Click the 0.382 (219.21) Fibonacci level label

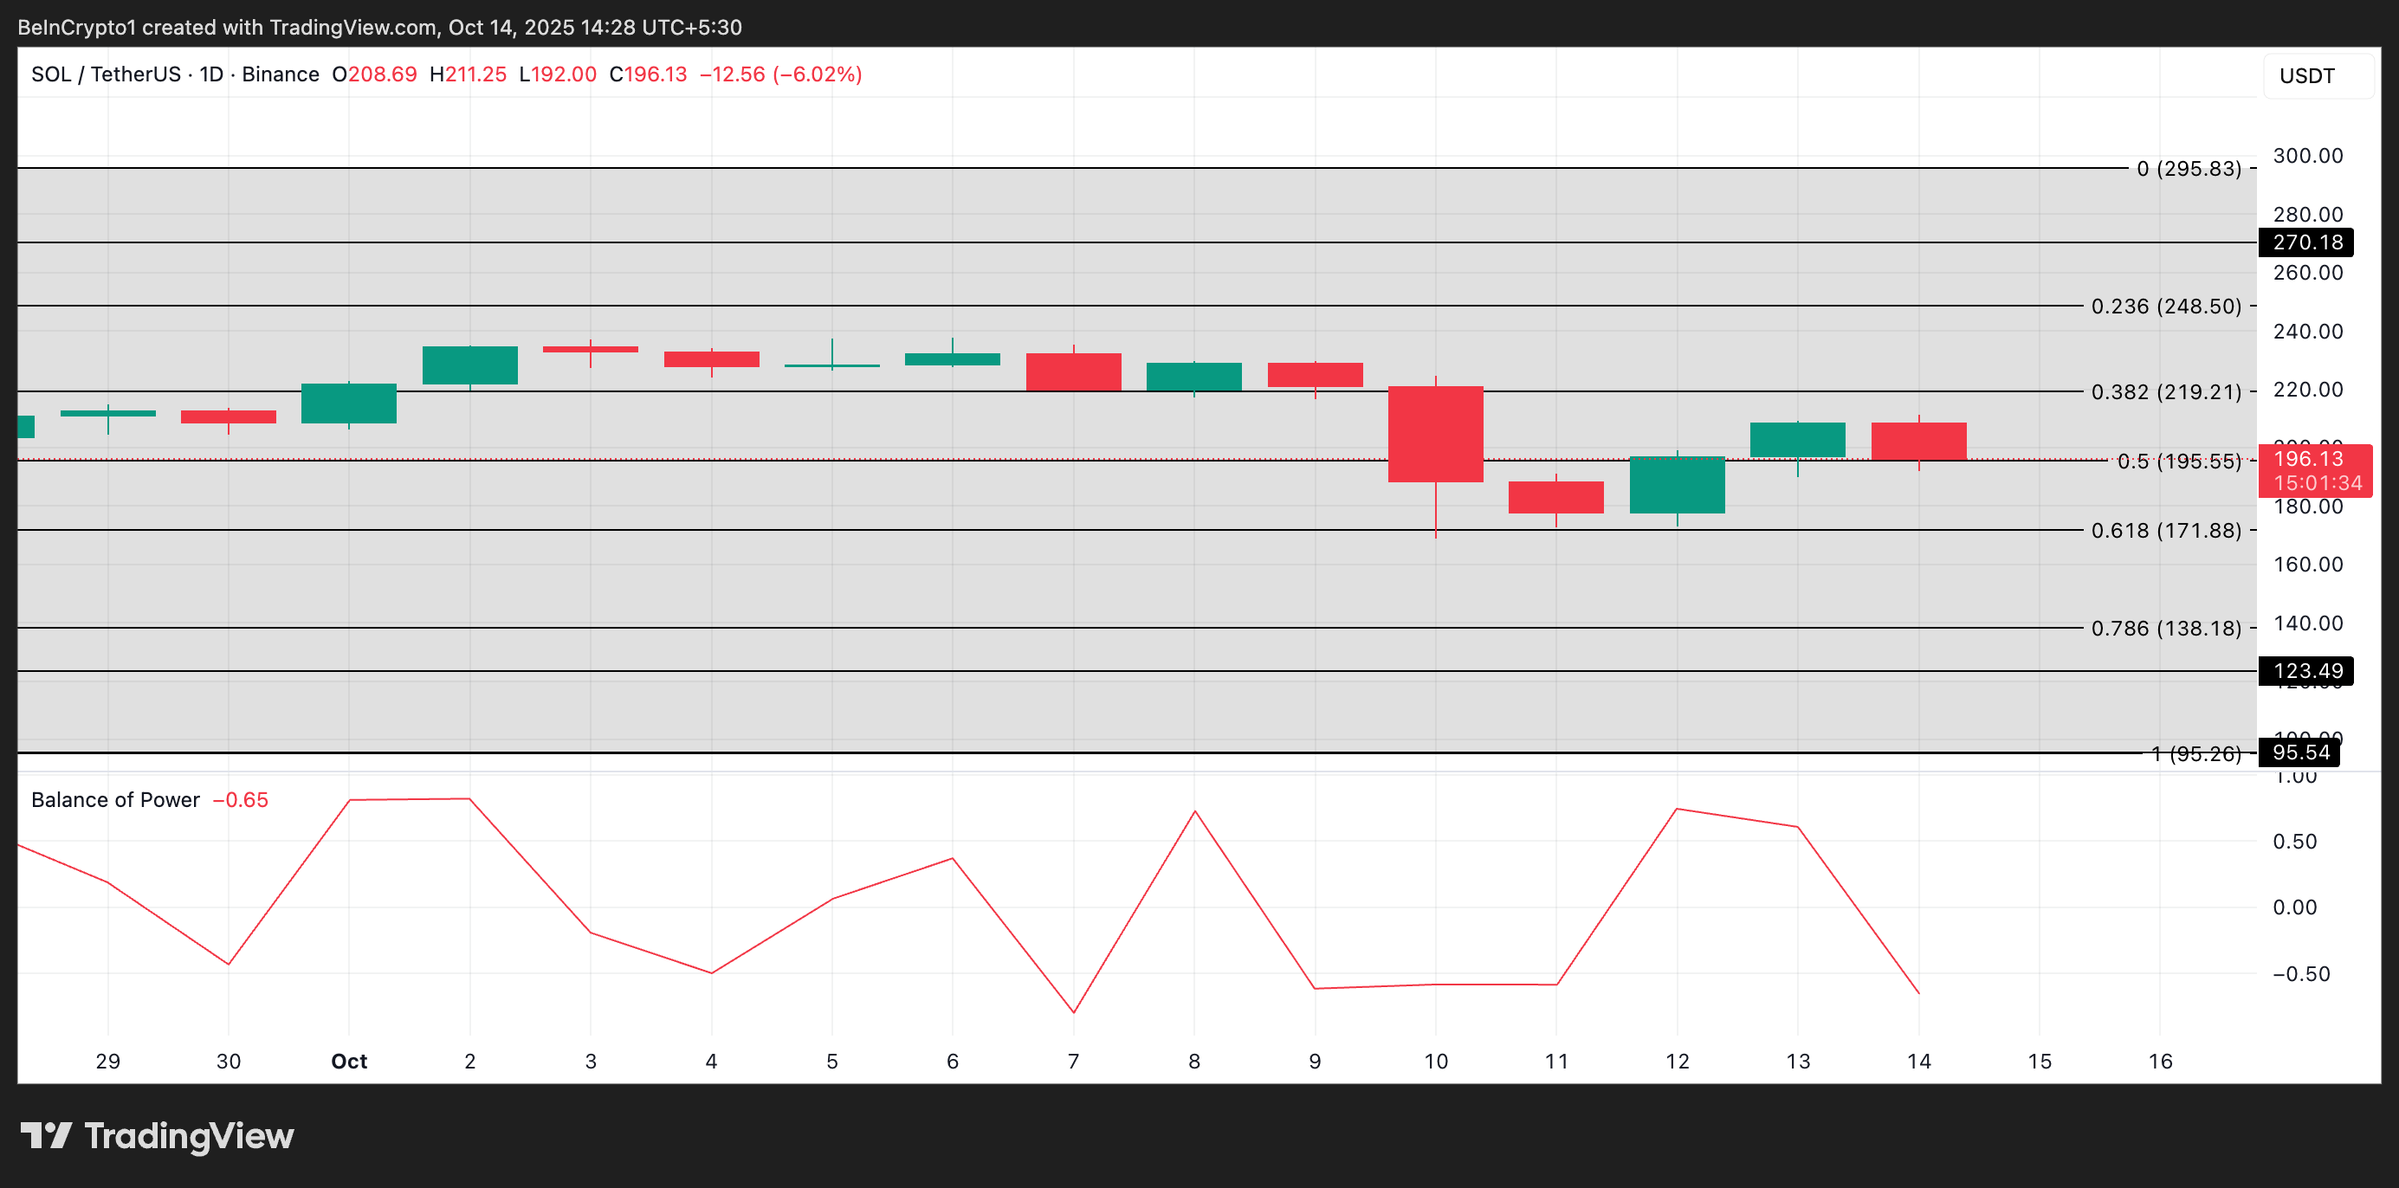coord(2165,392)
